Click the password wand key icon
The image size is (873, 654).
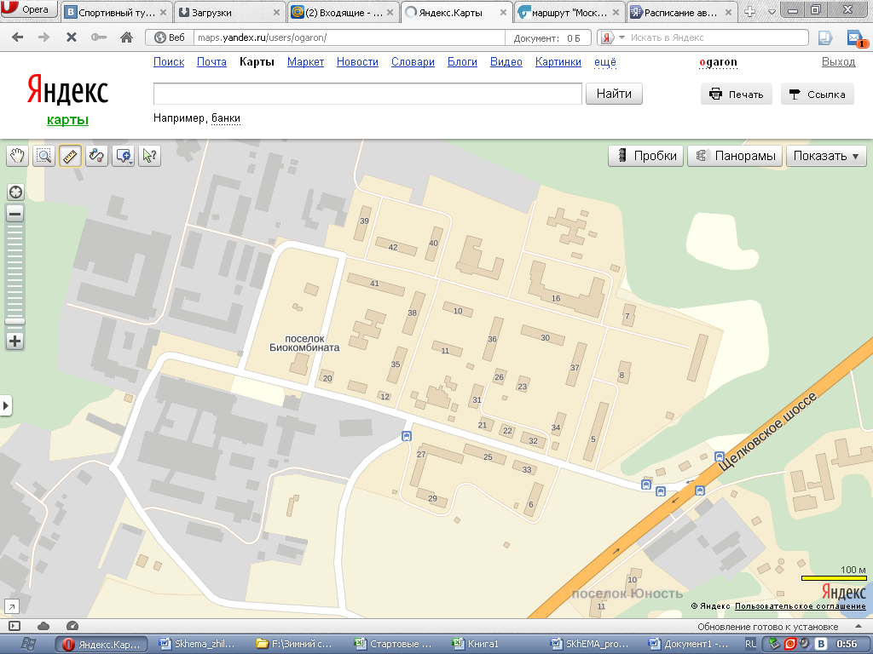pos(99,37)
